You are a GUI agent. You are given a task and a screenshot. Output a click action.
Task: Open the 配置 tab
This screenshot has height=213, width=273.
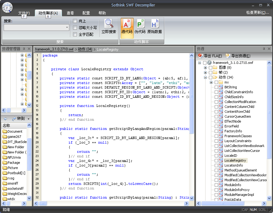pyautogui.click(x=86, y=13)
